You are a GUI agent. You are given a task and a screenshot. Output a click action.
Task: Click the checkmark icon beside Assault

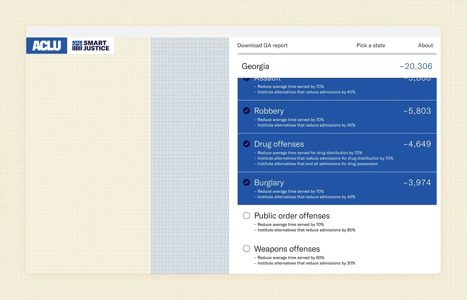click(x=246, y=79)
